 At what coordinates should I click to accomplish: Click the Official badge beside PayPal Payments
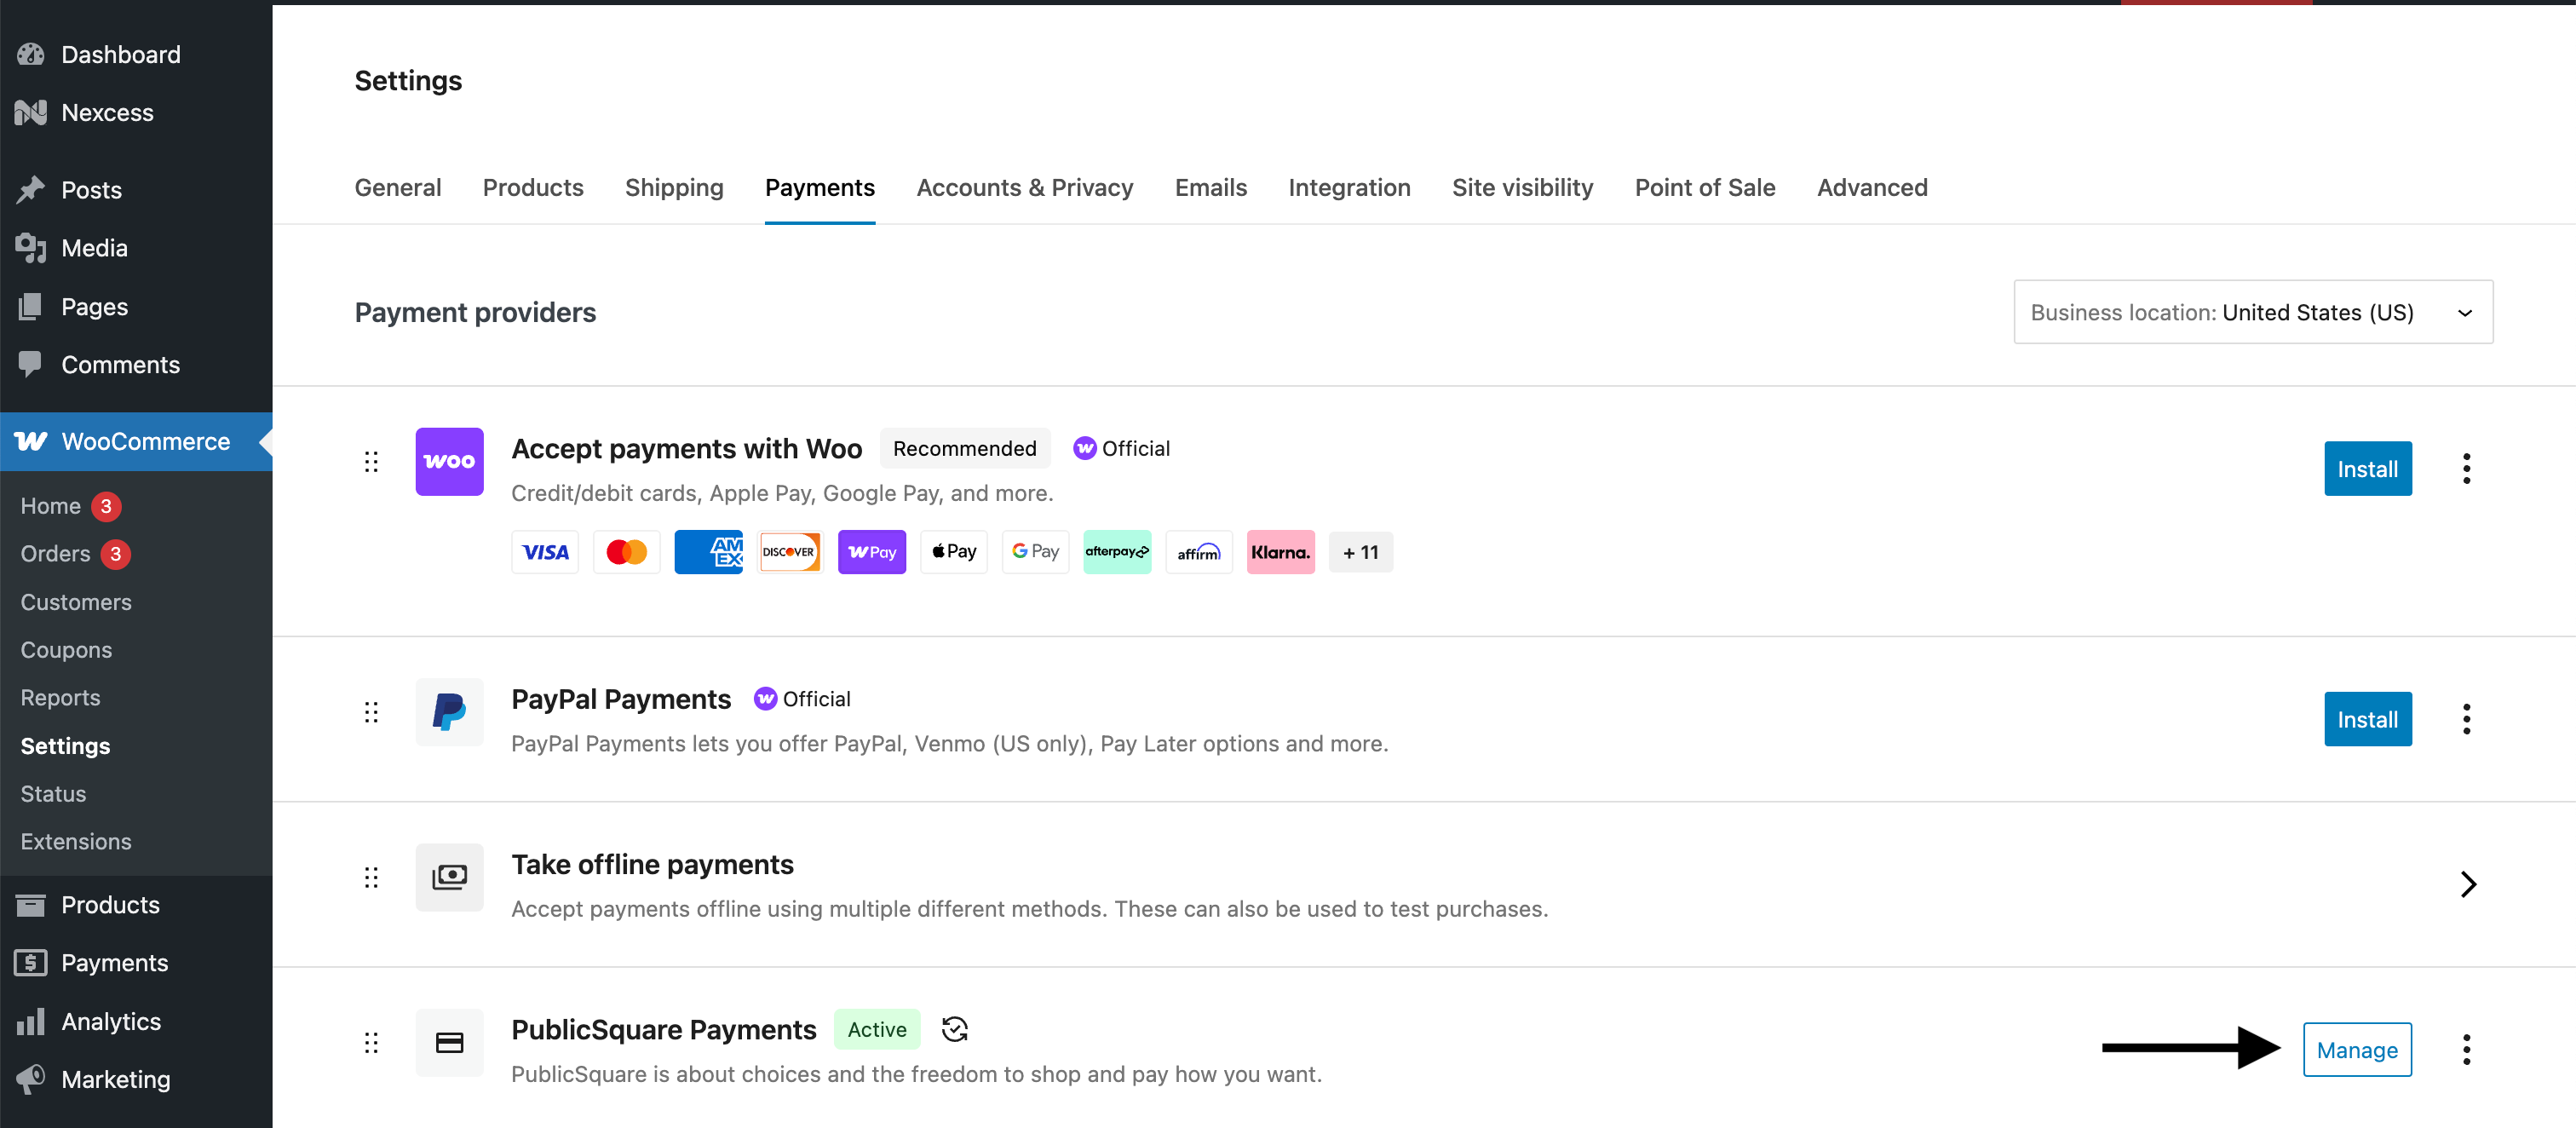tap(802, 699)
